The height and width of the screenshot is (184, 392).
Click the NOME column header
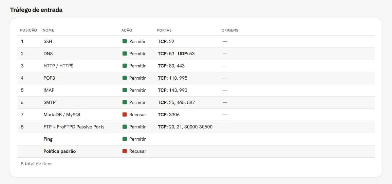click(49, 30)
